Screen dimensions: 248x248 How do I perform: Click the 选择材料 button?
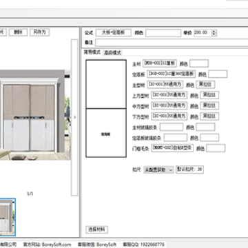96,229
